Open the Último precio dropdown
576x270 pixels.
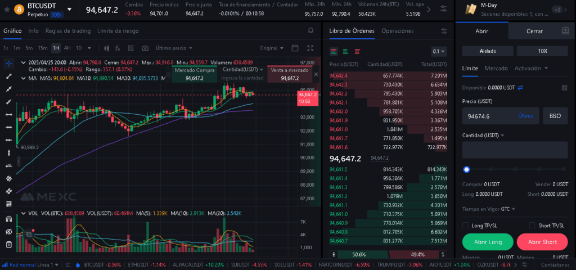pos(174,48)
